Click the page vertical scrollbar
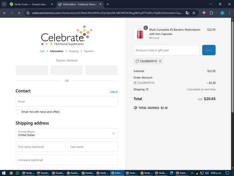This screenshot has height=176, width=234. 233,67
